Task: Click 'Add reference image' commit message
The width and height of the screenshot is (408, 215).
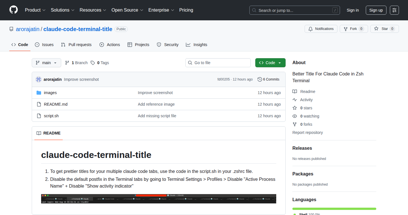Action: pyautogui.click(x=156, y=104)
